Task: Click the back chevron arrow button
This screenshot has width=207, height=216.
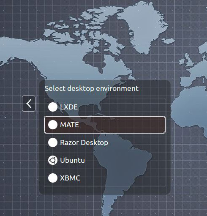Action: (29, 104)
